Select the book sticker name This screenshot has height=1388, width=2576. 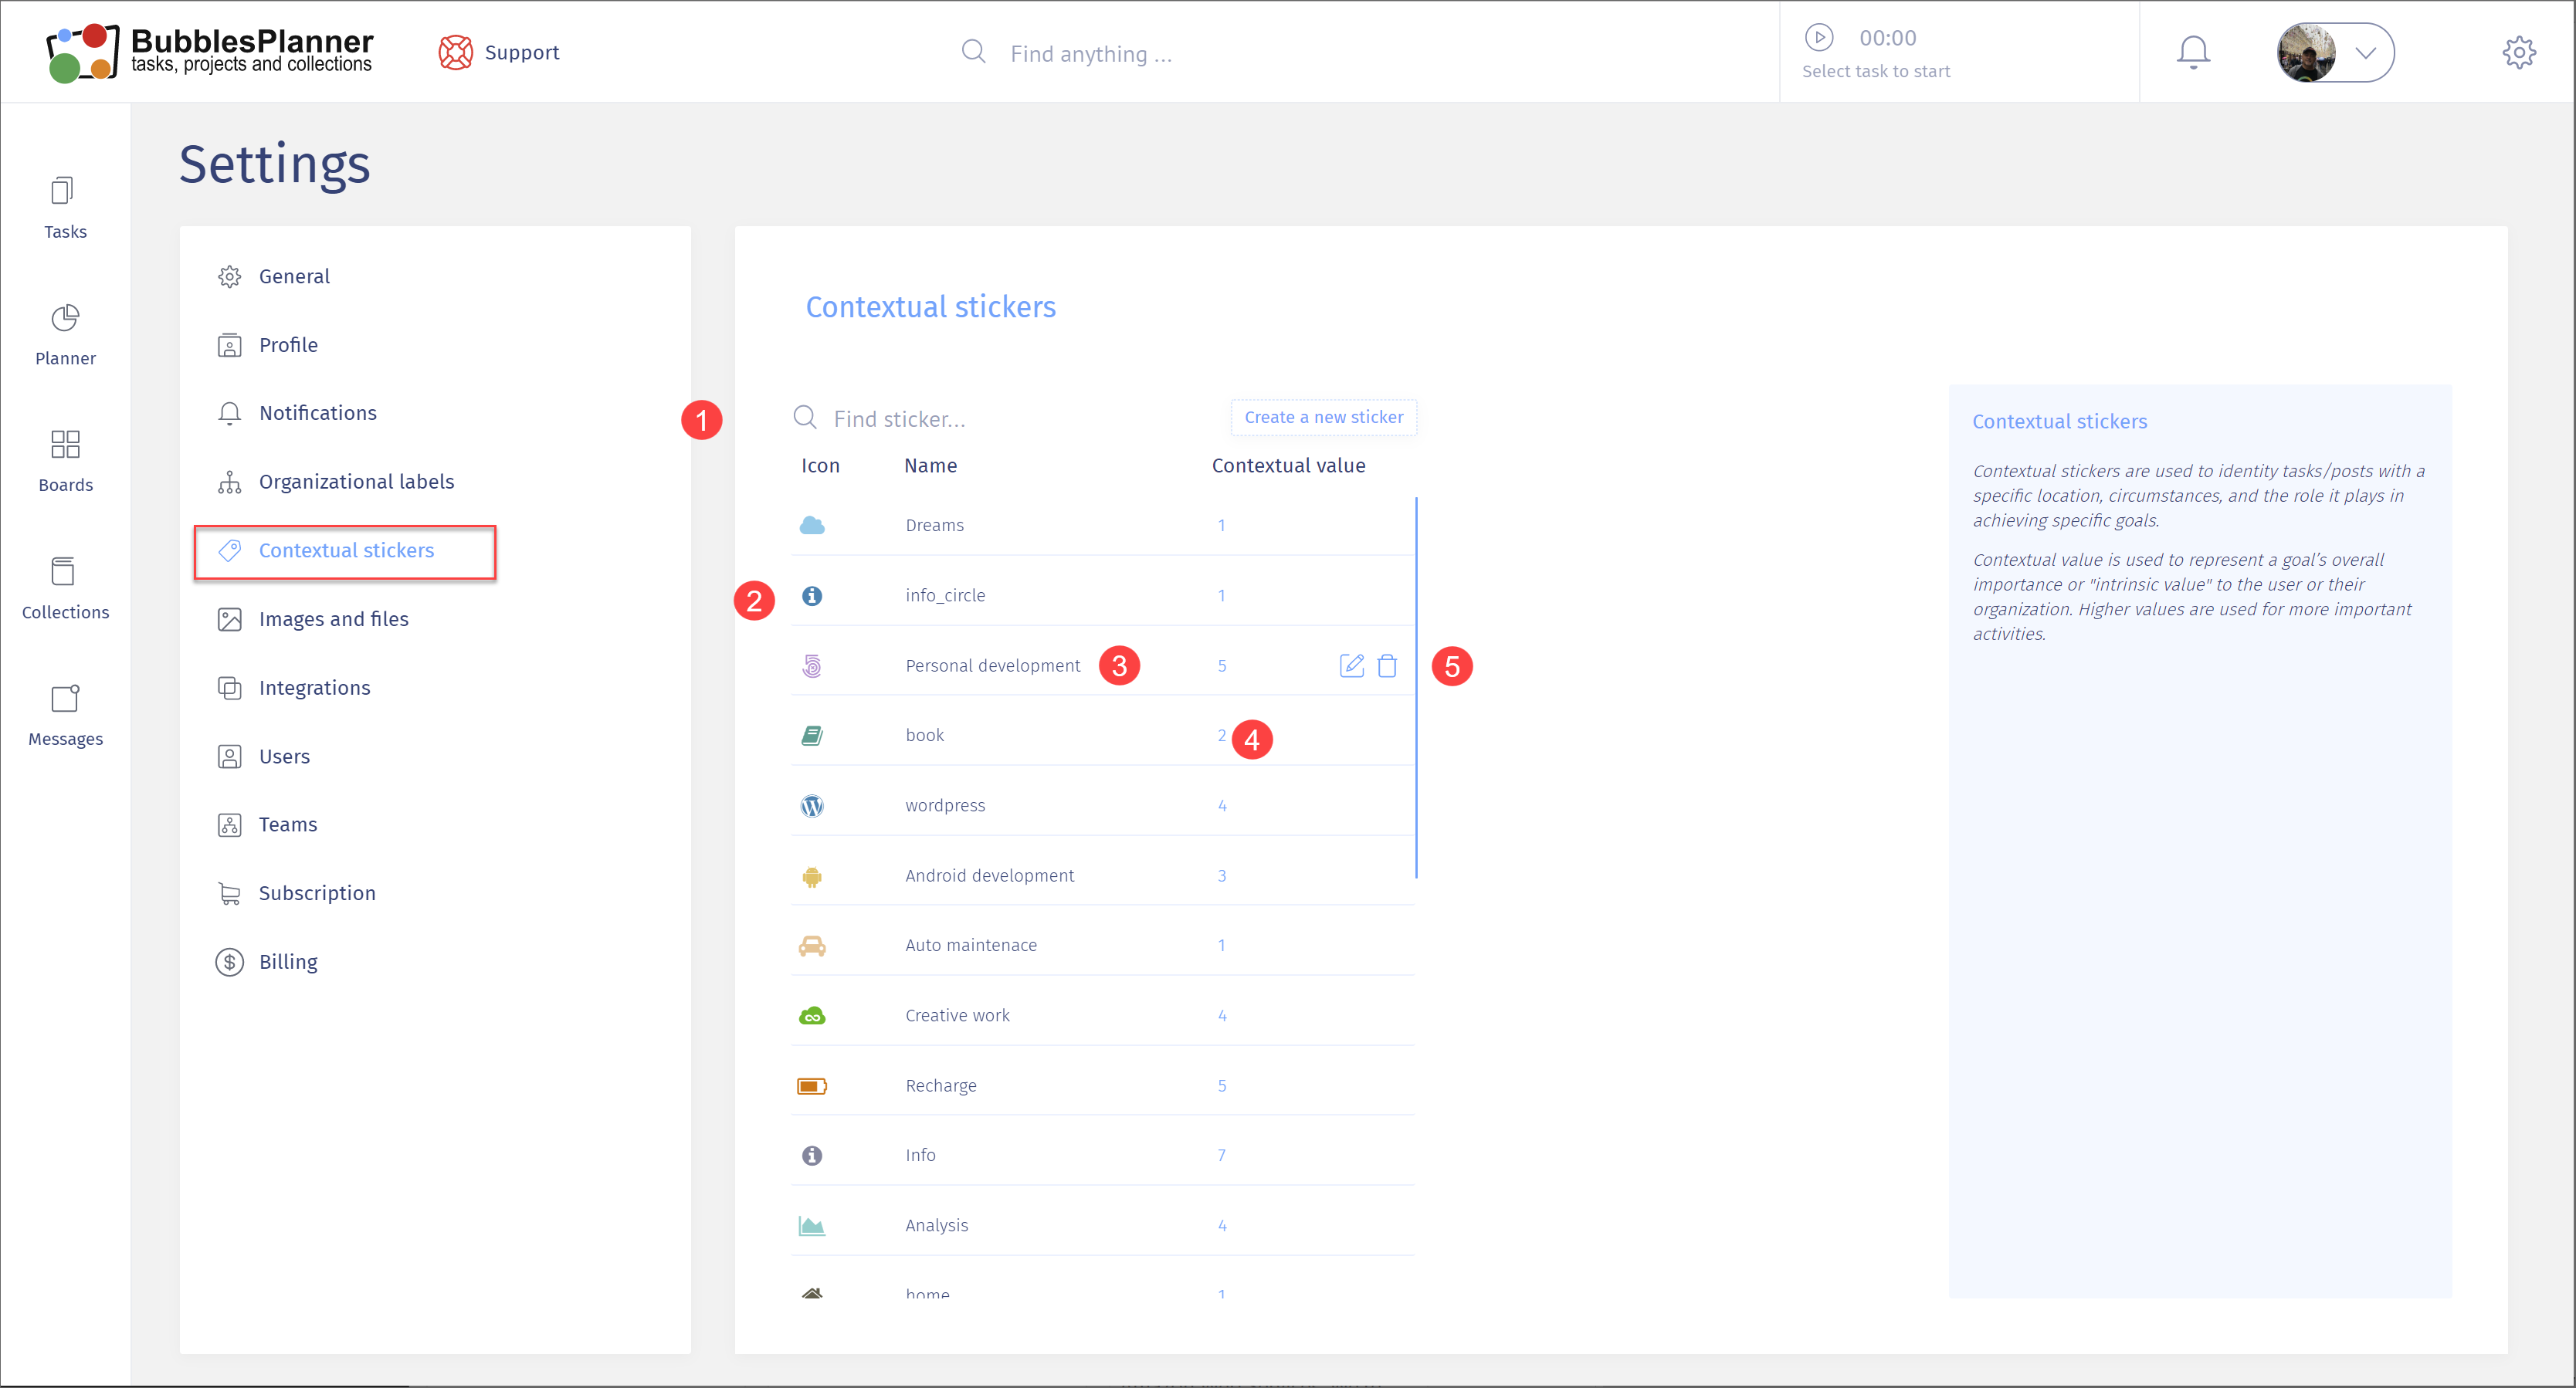coord(924,735)
